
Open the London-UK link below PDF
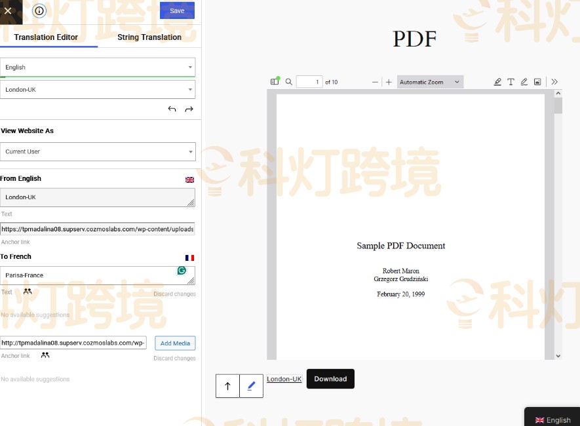(284, 379)
